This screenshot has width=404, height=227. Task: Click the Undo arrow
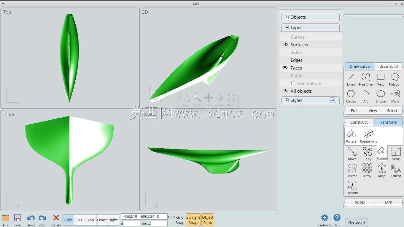31,220
